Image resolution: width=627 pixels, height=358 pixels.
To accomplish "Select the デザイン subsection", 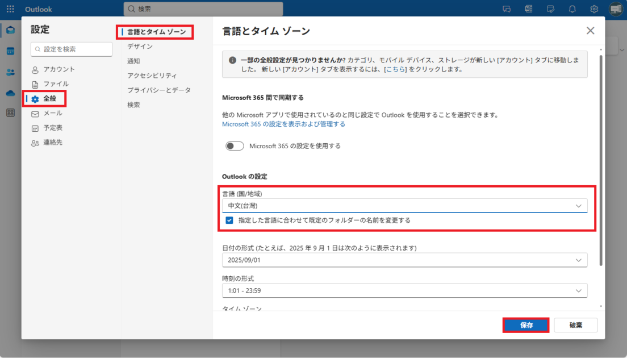I will [x=140, y=47].
